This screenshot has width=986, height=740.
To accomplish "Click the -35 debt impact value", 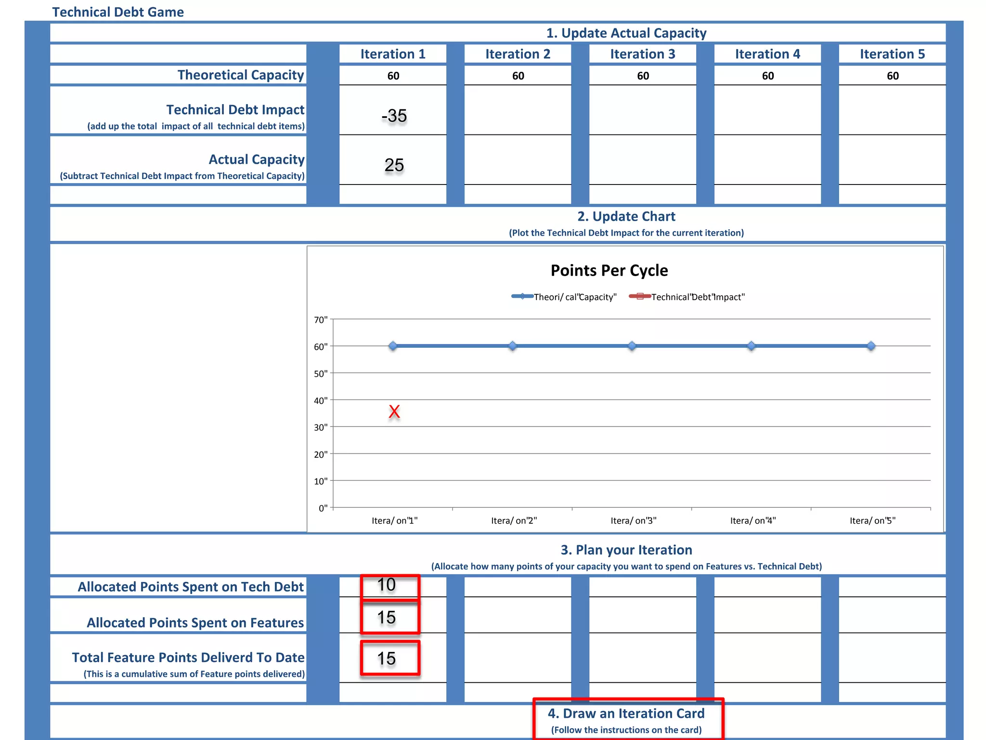I will [394, 116].
